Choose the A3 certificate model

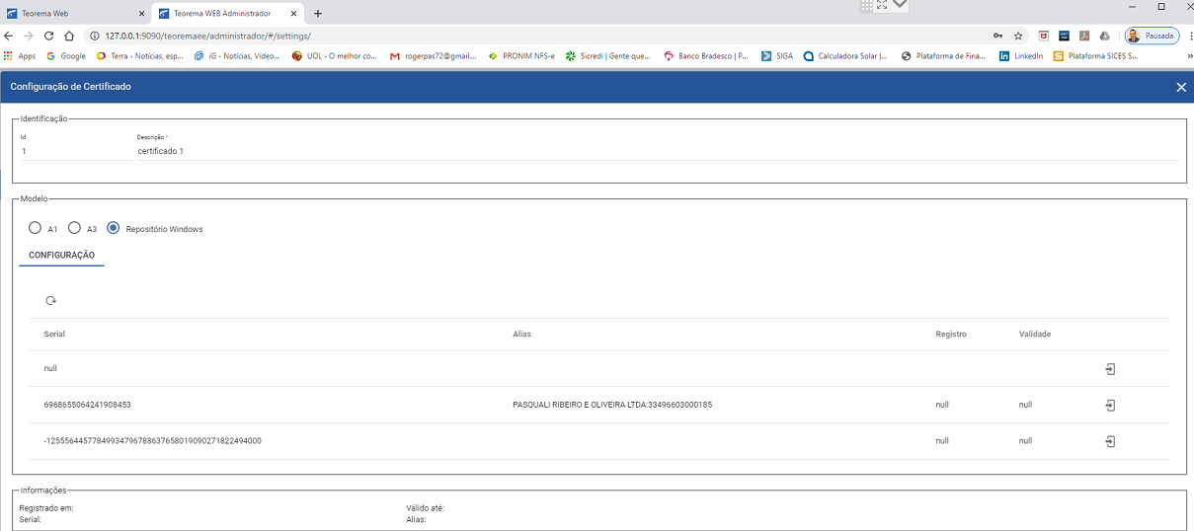pos(74,228)
